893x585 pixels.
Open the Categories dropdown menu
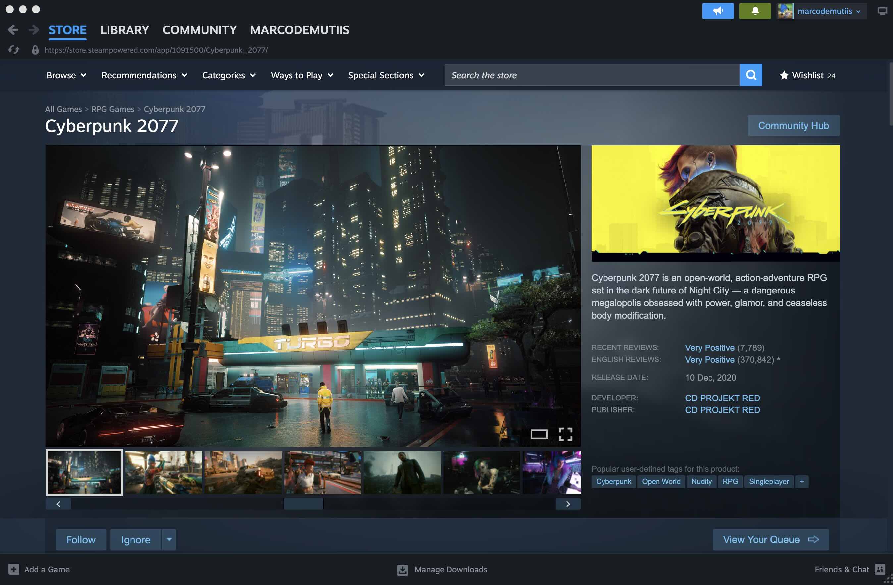pyautogui.click(x=229, y=75)
